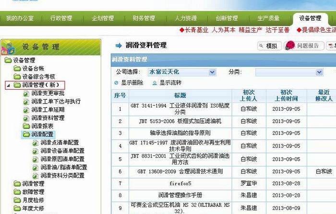The width and height of the screenshot is (336, 214).
Task: Click the 显示删除 filter icon
Action: pos(116,83)
